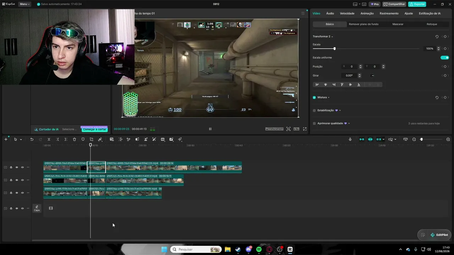Image resolution: width=454 pixels, height=255 pixels.
Task: Click the Pro upgrade button
Action: [375, 4]
